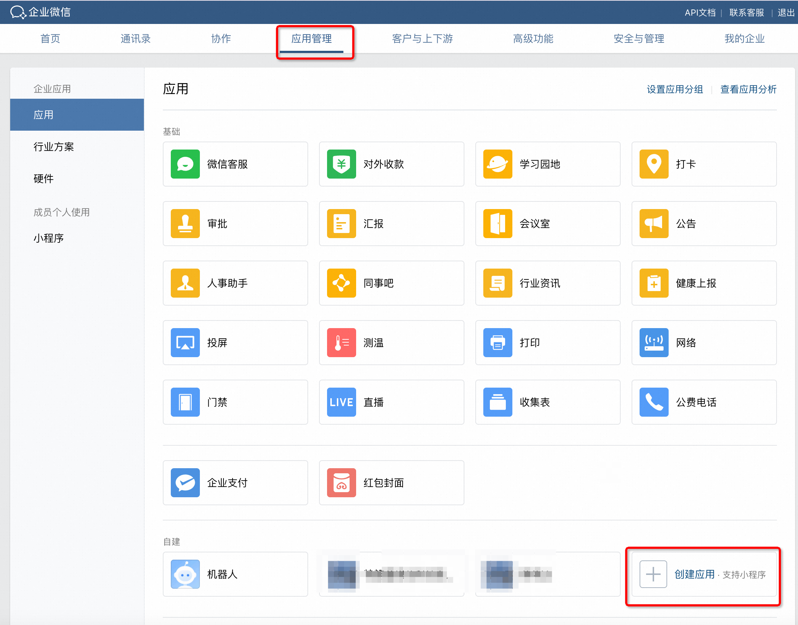Open the 企业支付 payment icon

tap(185, 483)
